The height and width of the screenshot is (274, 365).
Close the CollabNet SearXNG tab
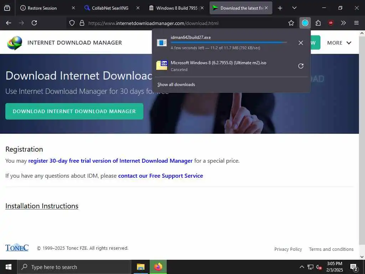coord(138,8)
